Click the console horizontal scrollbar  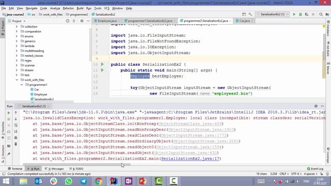click(77, 164)
